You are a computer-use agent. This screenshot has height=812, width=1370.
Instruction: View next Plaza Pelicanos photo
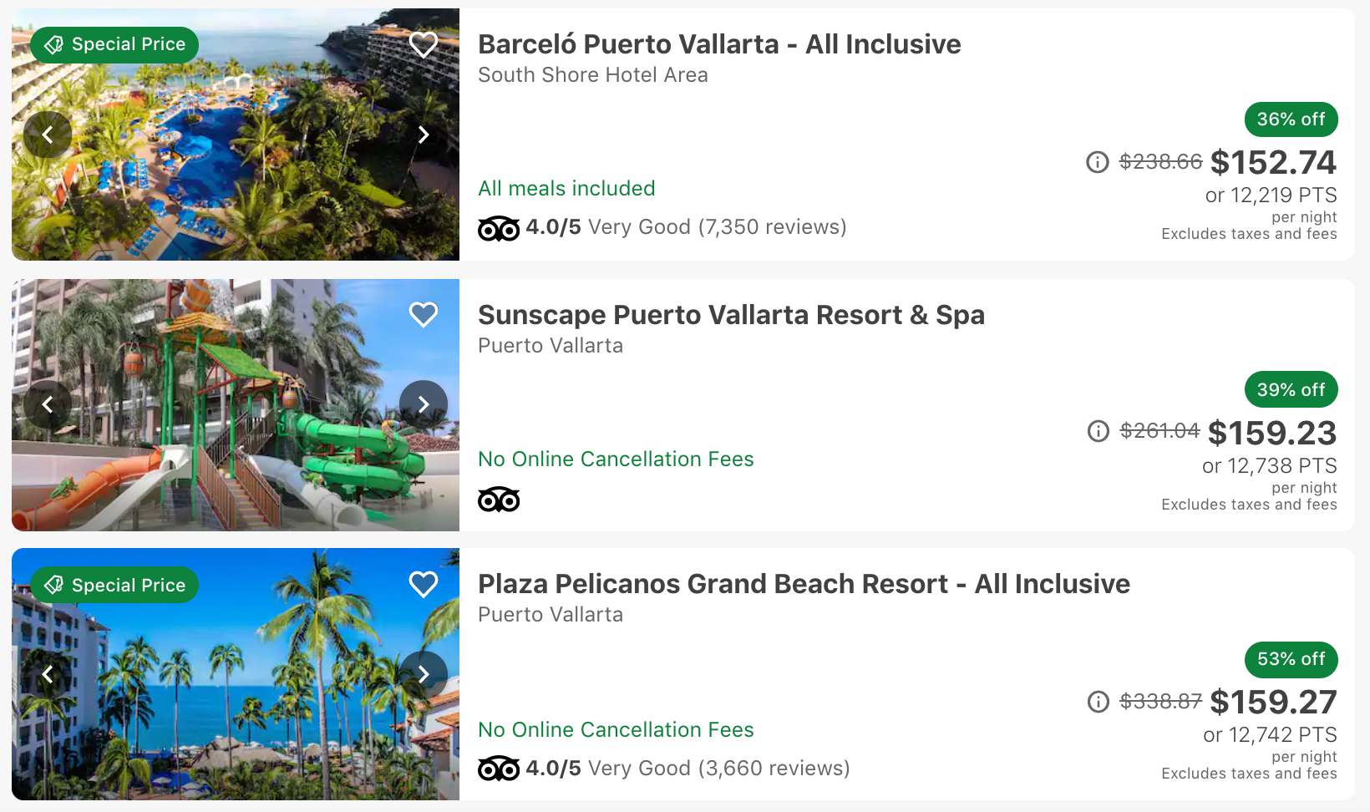(424, 674)
